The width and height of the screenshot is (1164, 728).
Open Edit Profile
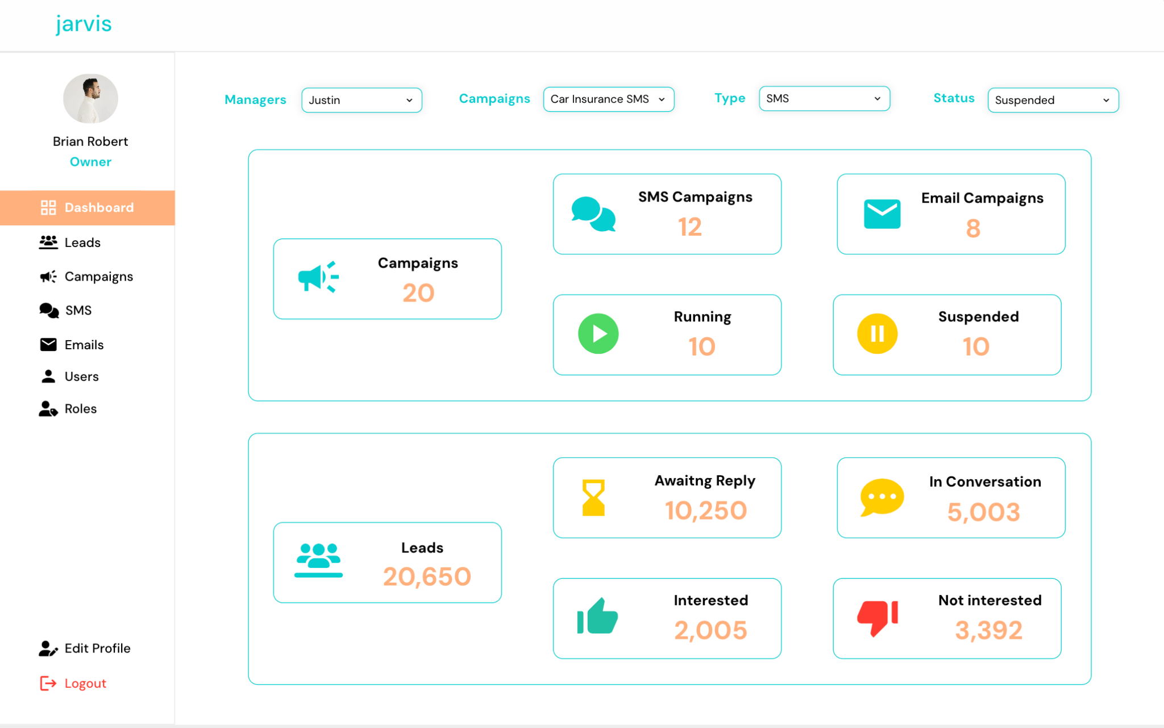97,648
